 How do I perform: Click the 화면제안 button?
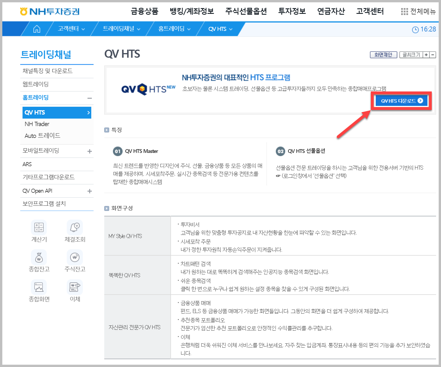384,55
